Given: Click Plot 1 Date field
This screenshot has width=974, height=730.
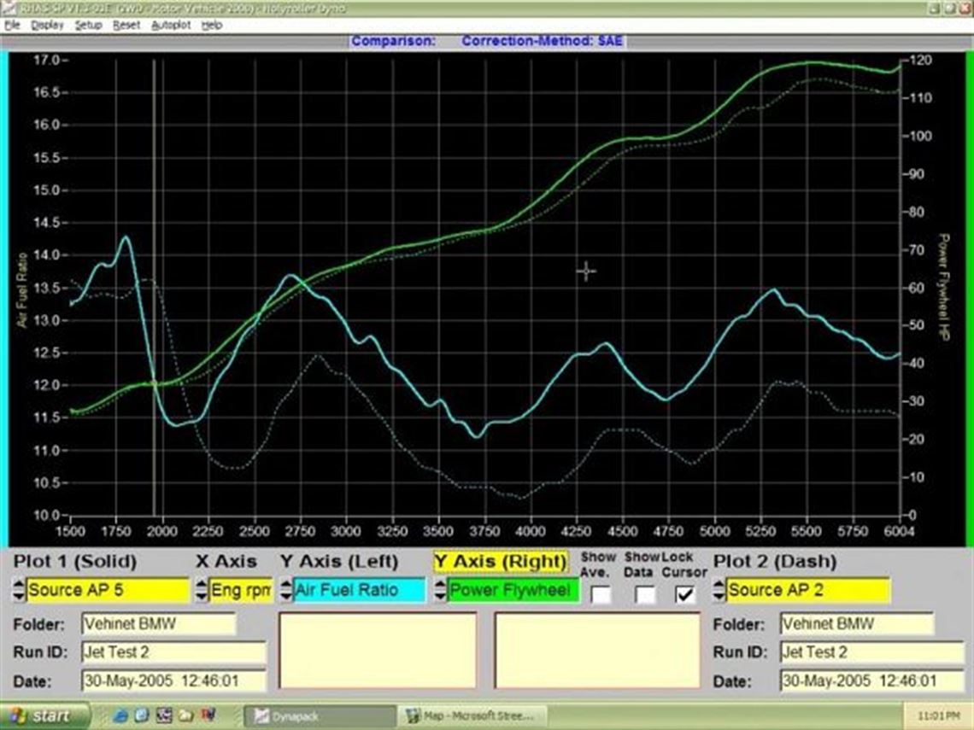Looking at the screenshot, I should click(x=173, y=681).
